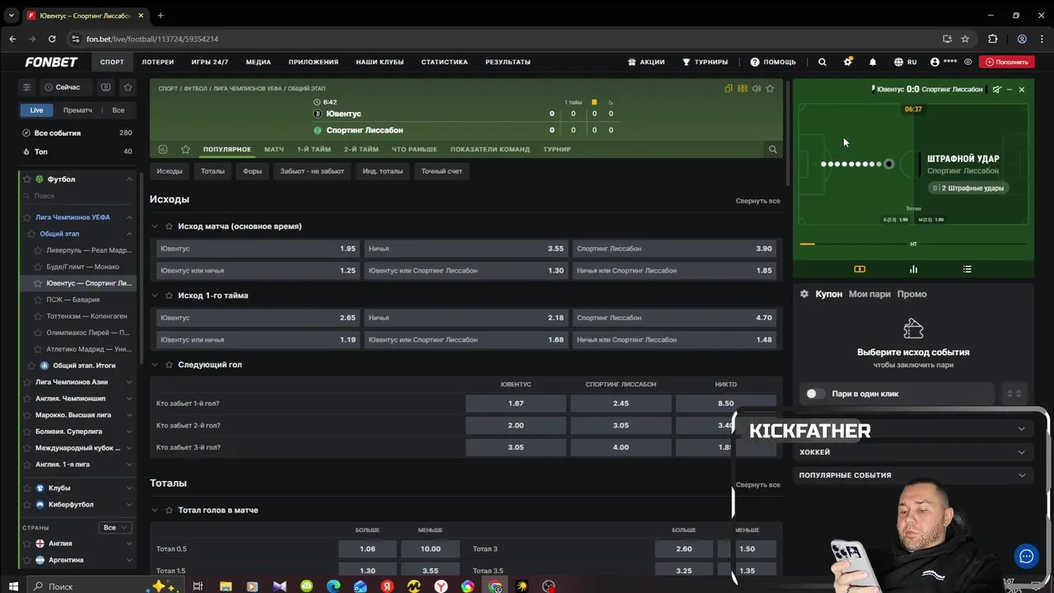Add Футбол to favorites with its star

point(26,179)
